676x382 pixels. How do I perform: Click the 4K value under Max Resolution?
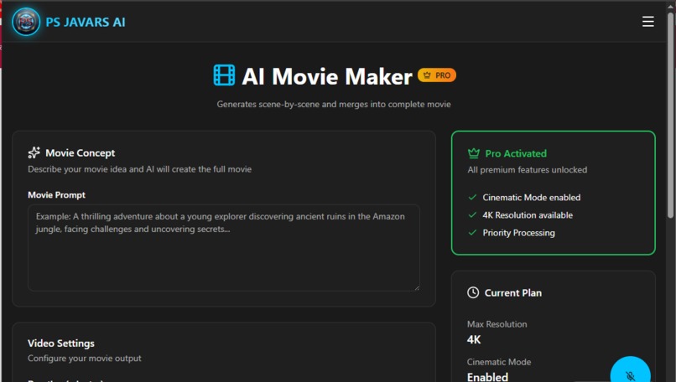point(474,340)
